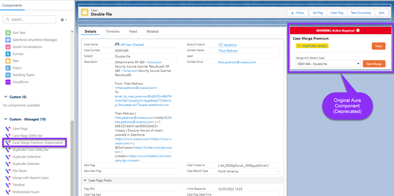Open the ITZ Vacations account link
This screenshot has width=394, height=196.
pyautogui.click(x=227, y=45)
